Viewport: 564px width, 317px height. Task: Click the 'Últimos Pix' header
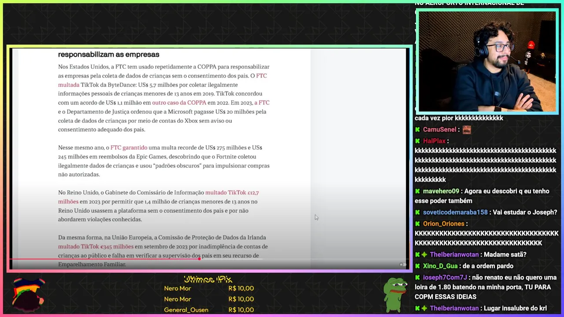208,279
